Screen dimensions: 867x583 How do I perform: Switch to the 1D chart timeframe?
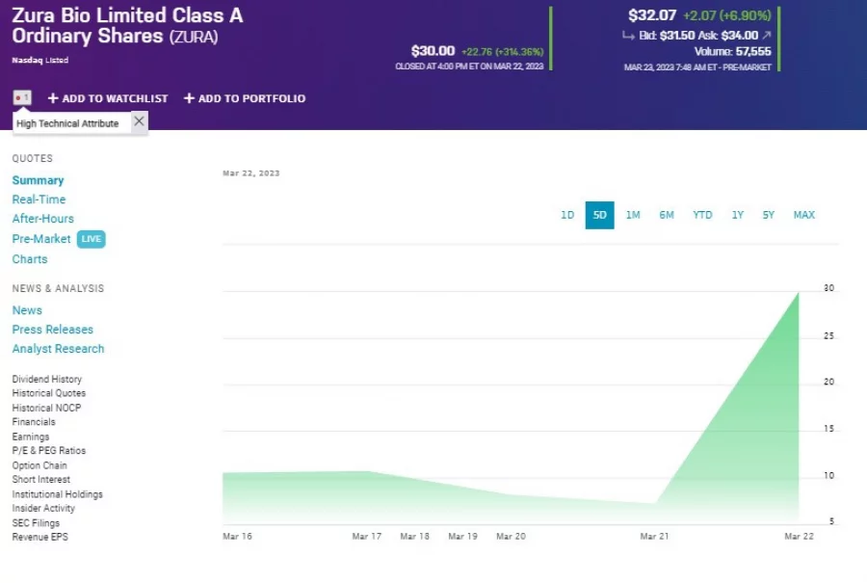566,215
